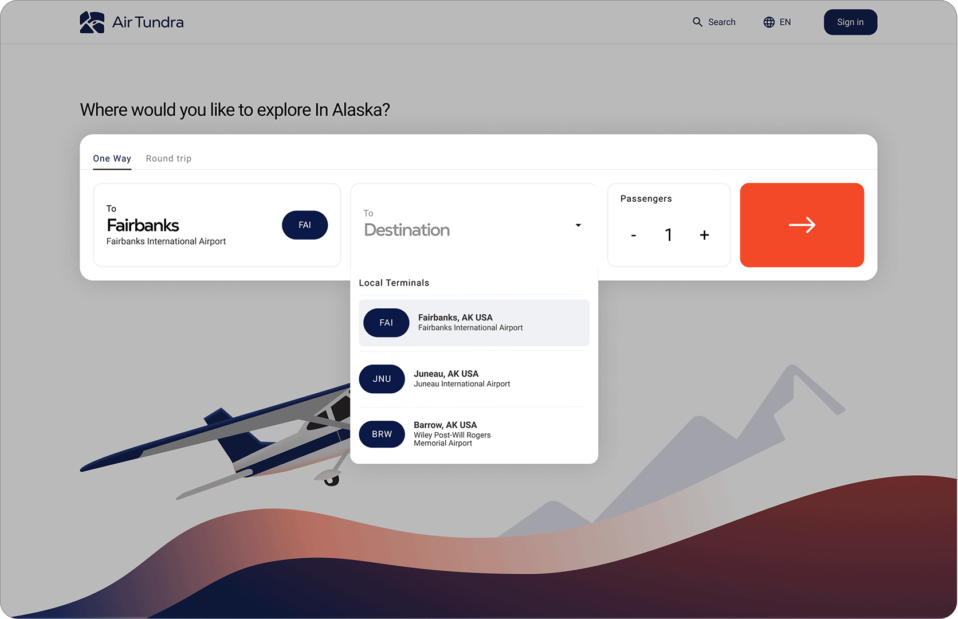Click the search magnifier icon
Viewport: 958px width, 619px height.
697,22
